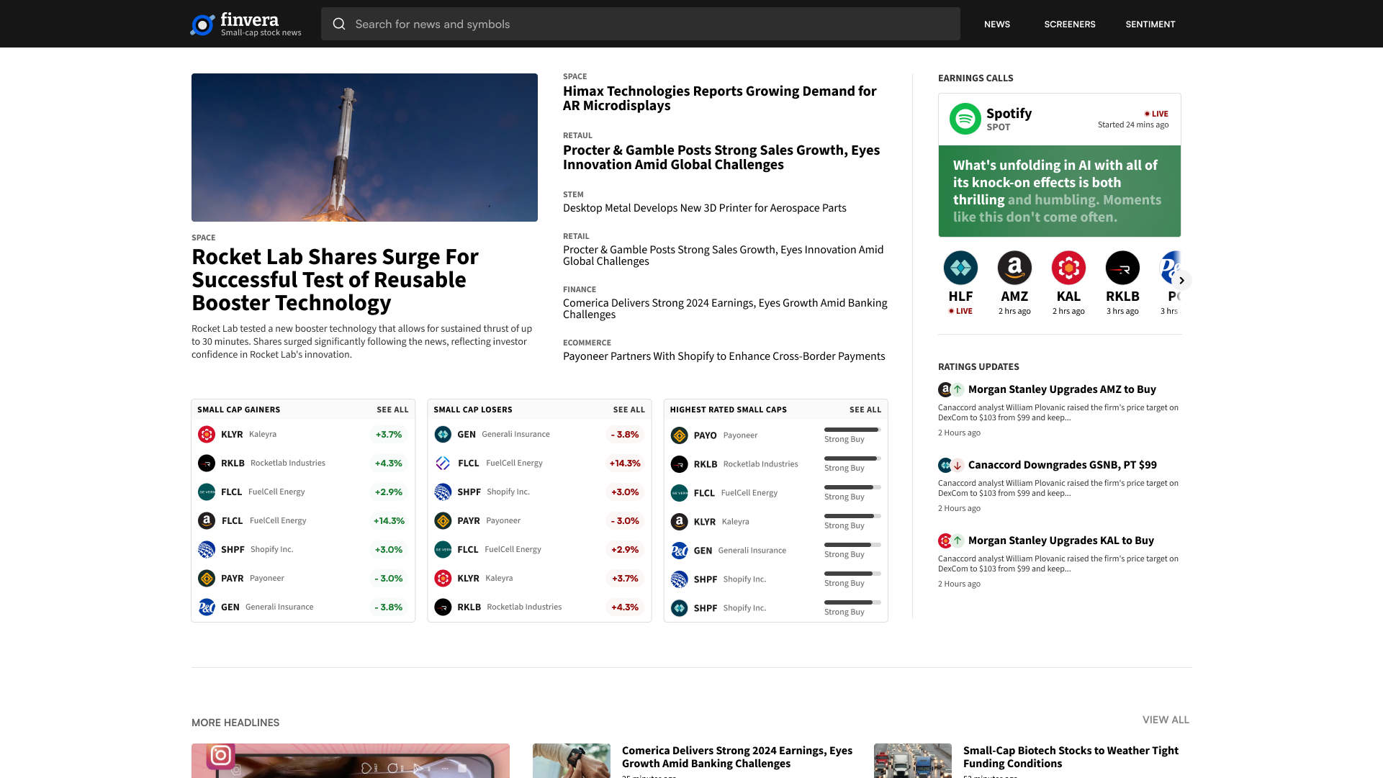Go to the SENTIMENT page
Screen dimensions: 1383x778
[x=1150, y=24]
